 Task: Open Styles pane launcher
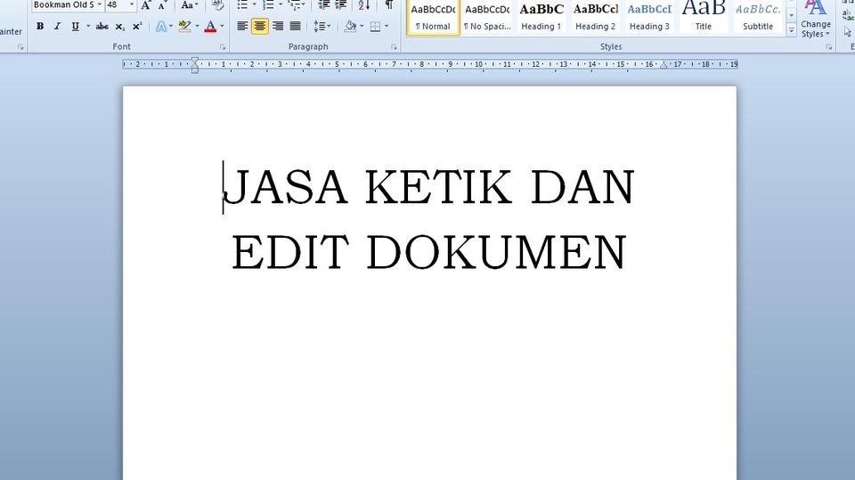tap(829, 47)
